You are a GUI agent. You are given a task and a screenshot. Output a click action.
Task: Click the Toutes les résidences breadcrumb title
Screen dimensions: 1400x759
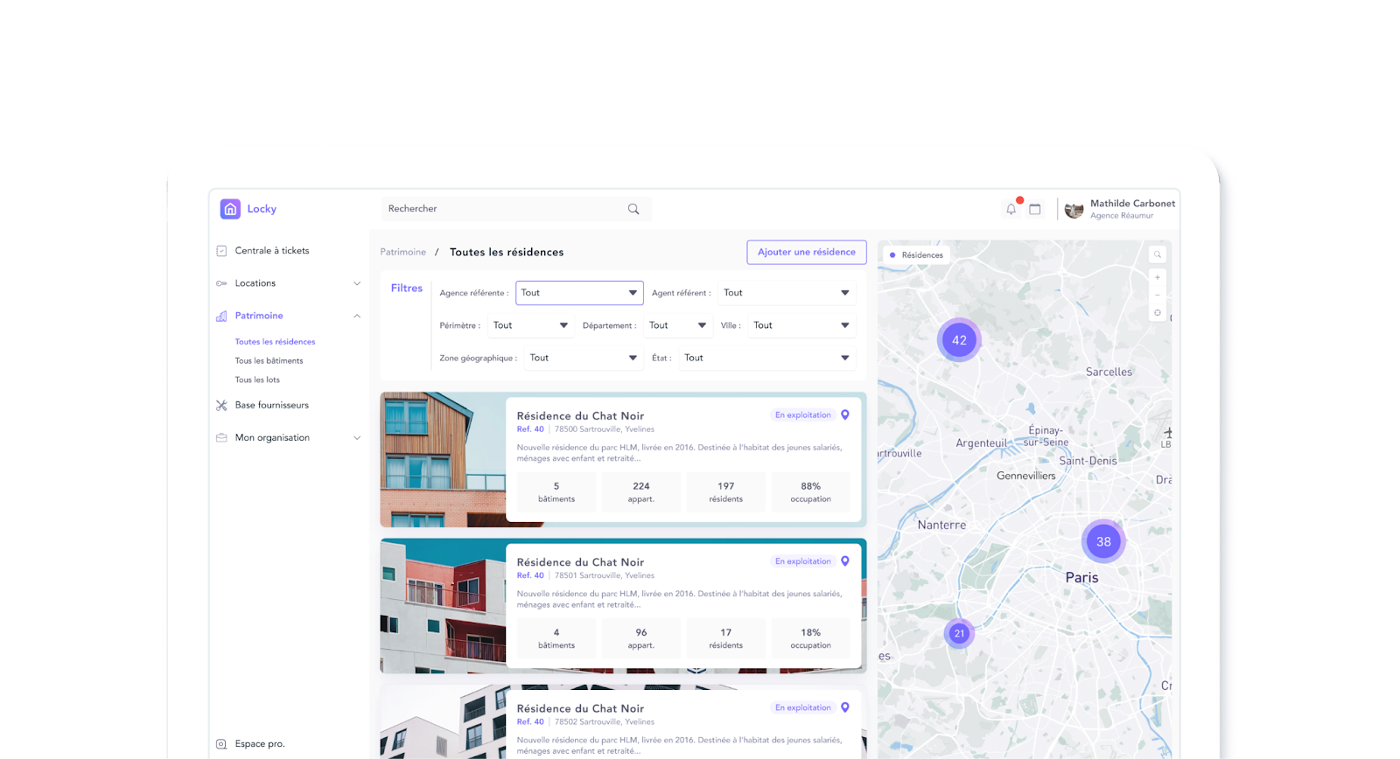507,252
